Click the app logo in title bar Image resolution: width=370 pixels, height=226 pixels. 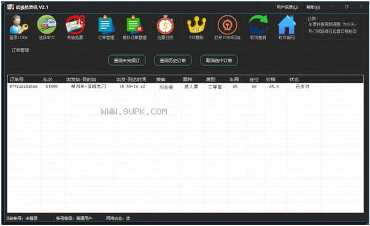10,7
